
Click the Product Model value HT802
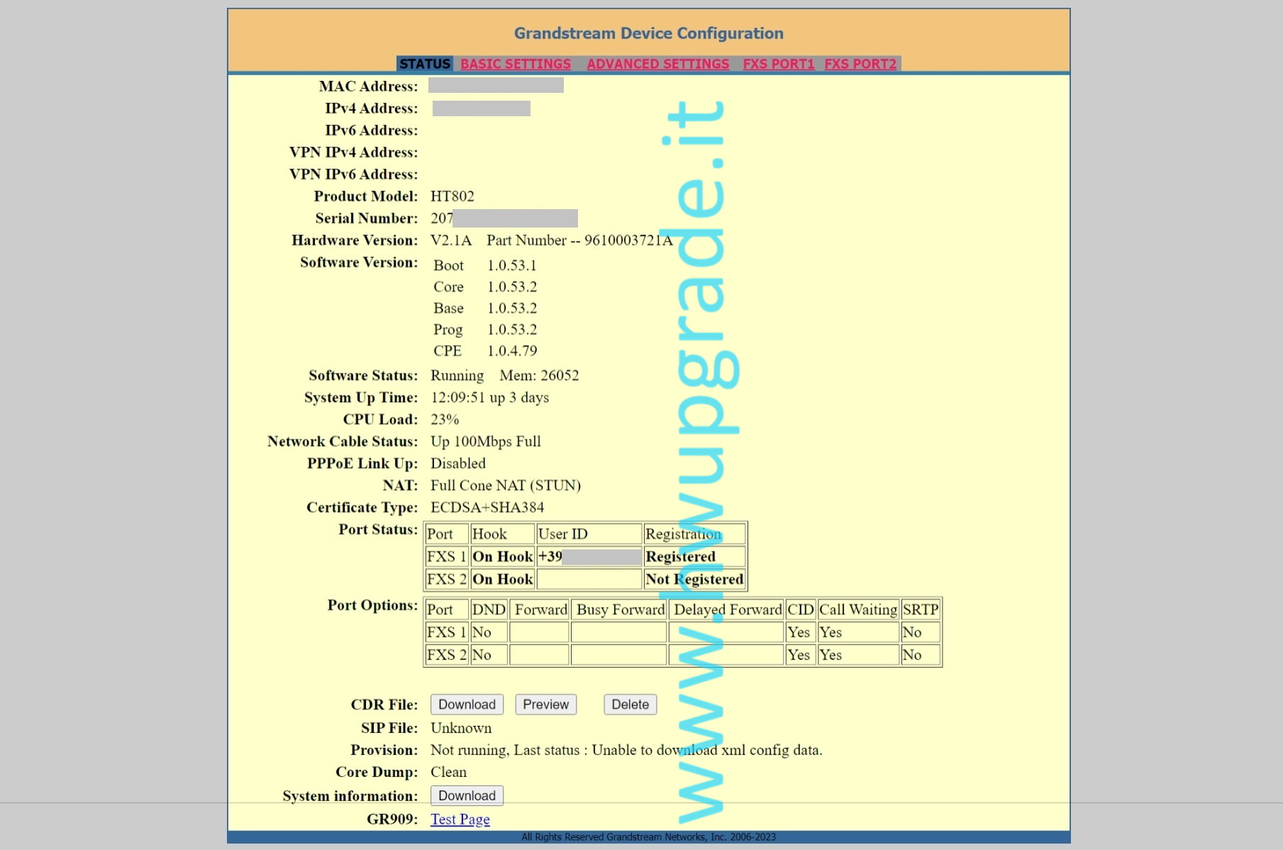(x=452, y=196)
